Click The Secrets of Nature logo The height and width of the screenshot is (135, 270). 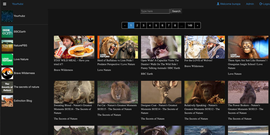click(7, 87)
